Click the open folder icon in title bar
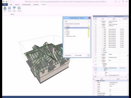131x98 pixels. tap(7, 2)
